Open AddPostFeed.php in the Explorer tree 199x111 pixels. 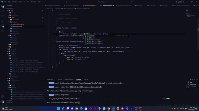[x=19, y=24]
